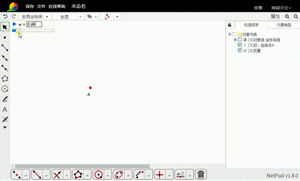This screenshot has width=300, height=181.
Task: Open the 全显 dropdown arrow
Action: [80, 16]
